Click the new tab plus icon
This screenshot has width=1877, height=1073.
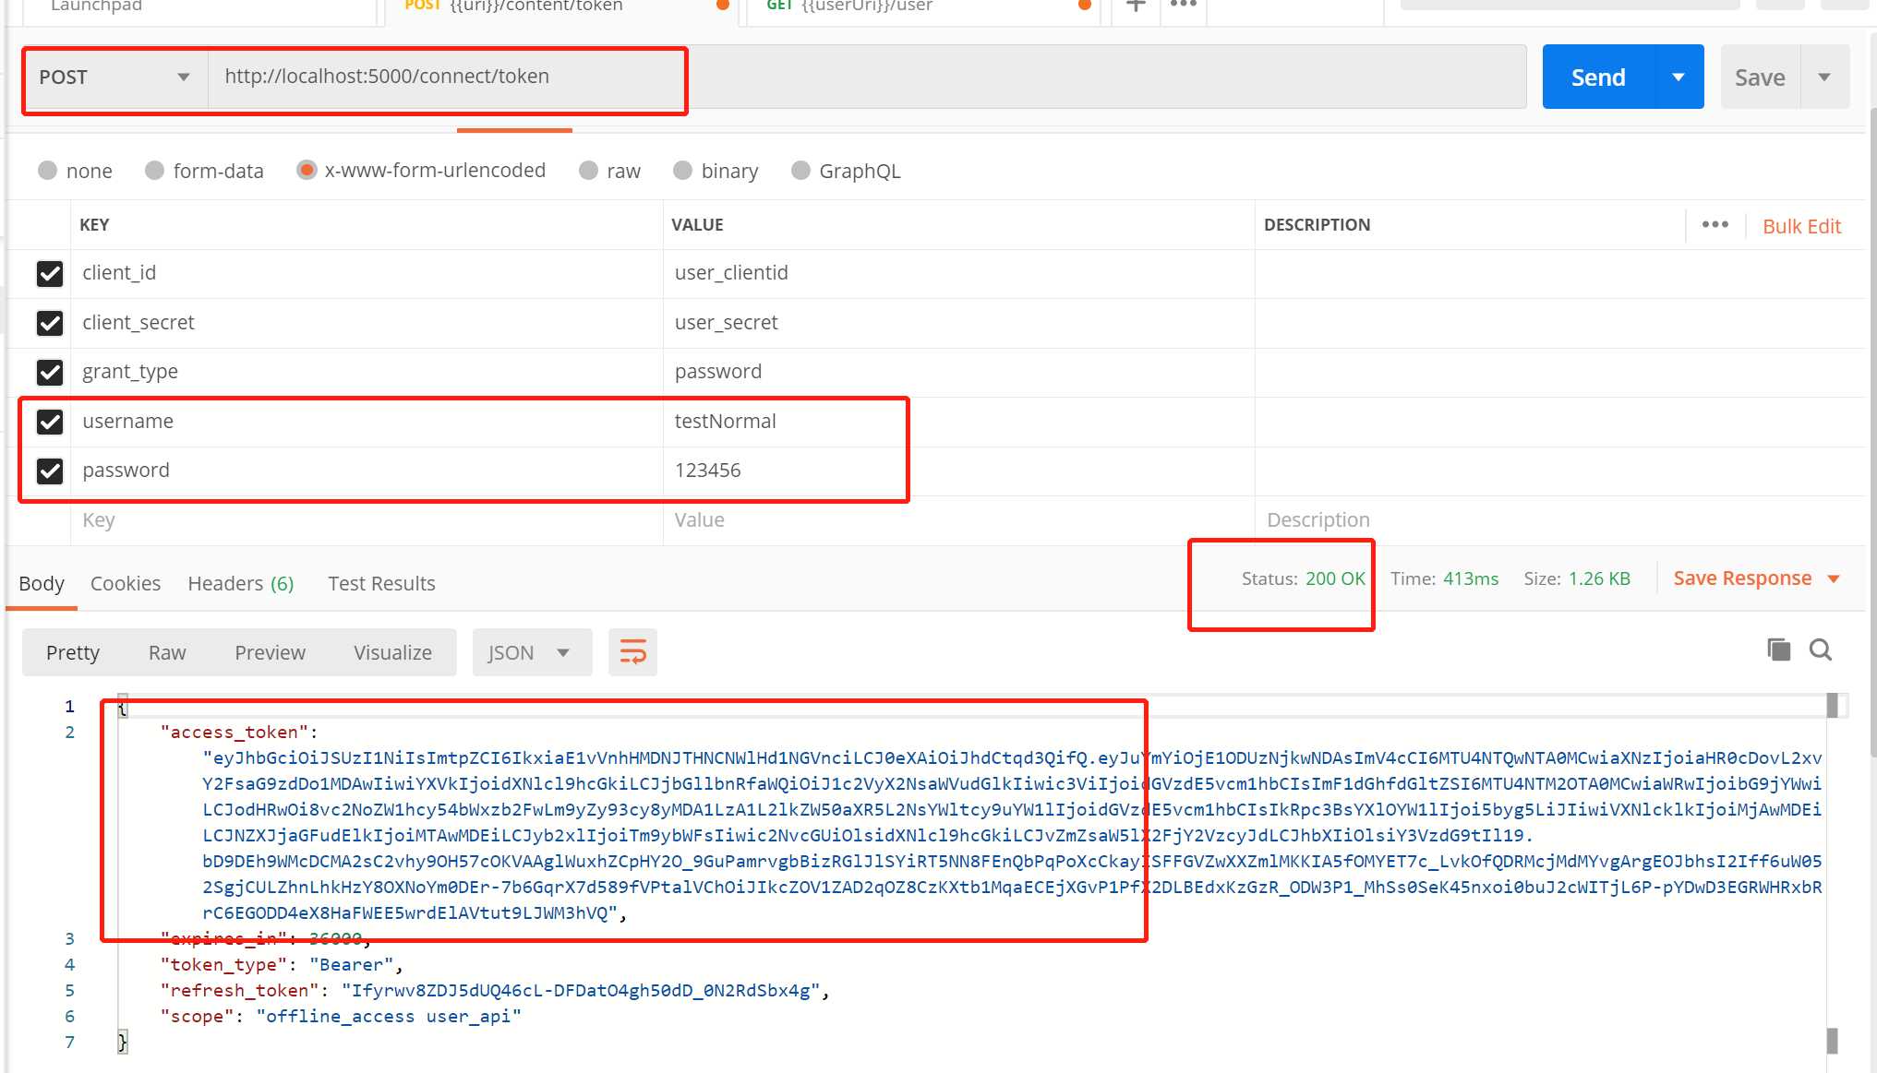[1136, 6]
